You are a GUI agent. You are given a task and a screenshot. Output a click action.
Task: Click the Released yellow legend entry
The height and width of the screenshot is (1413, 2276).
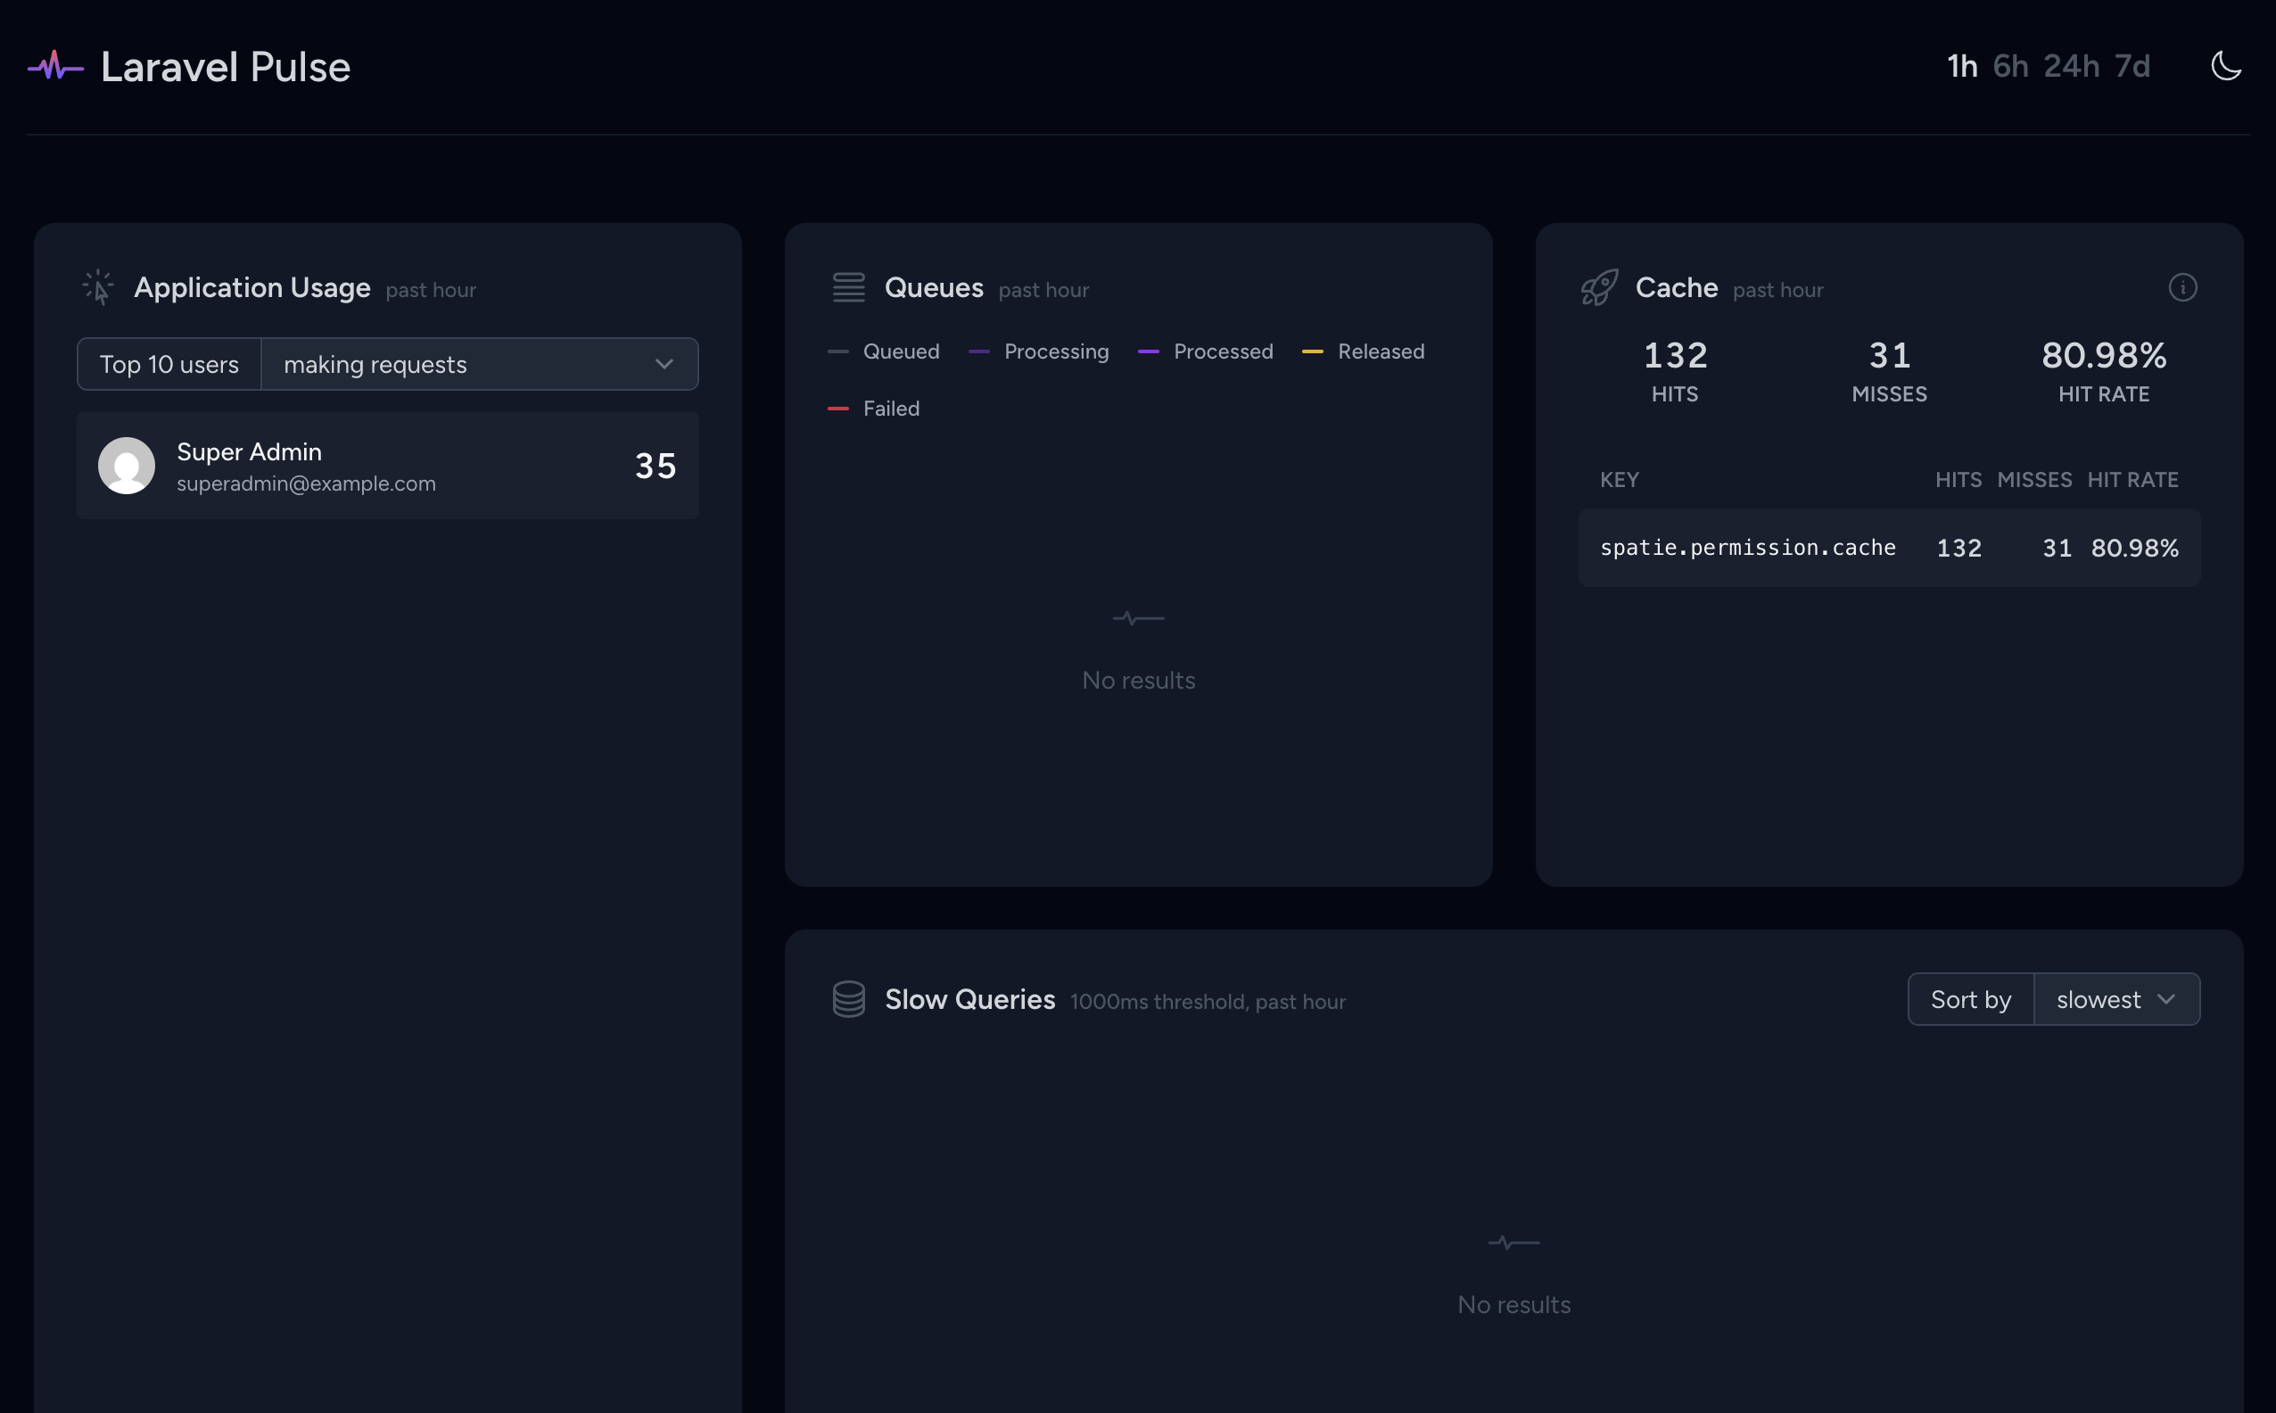coord(1363,351)
